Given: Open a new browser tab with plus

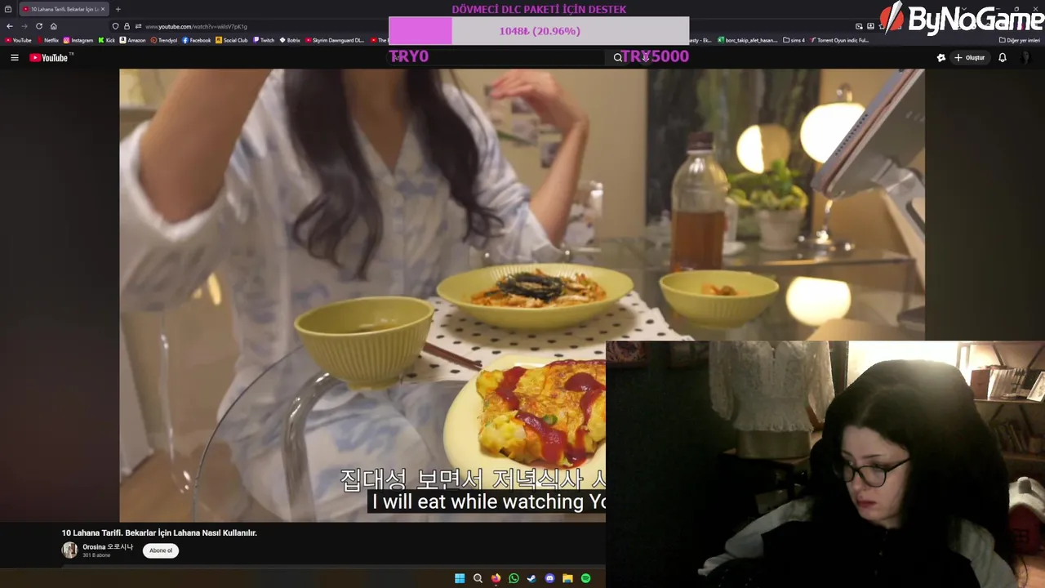Looking at the screenshot, I should click(118, 9).
